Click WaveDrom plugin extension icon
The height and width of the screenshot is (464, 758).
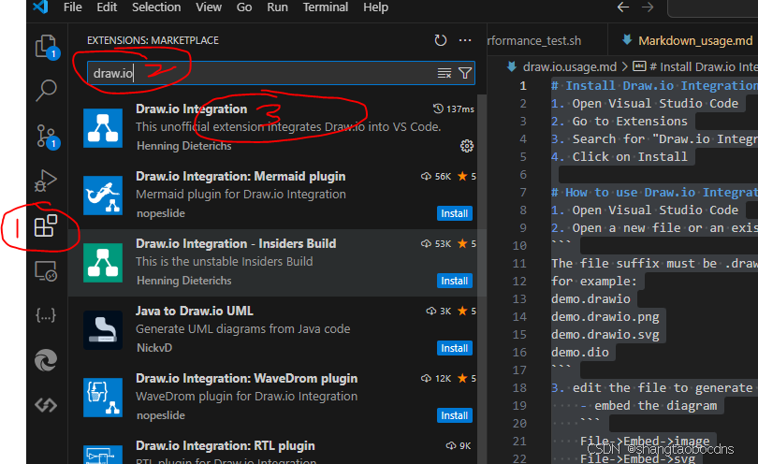103,398
